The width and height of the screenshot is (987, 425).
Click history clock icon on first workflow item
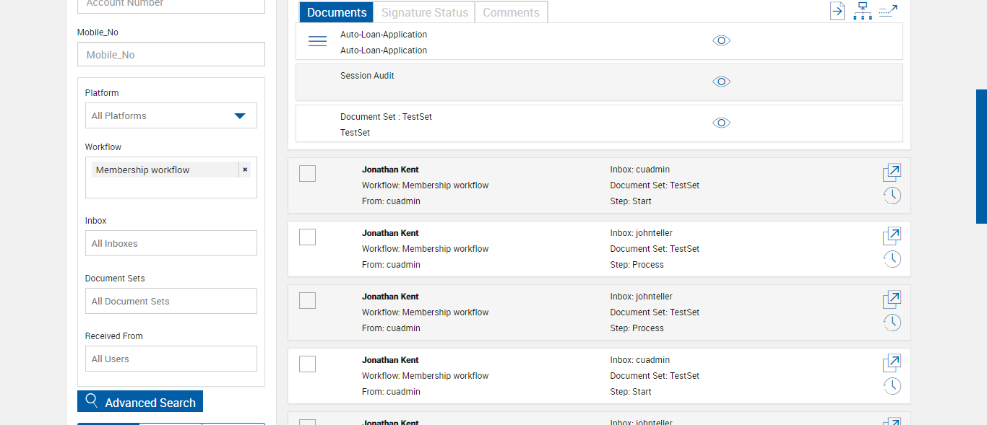892,196
